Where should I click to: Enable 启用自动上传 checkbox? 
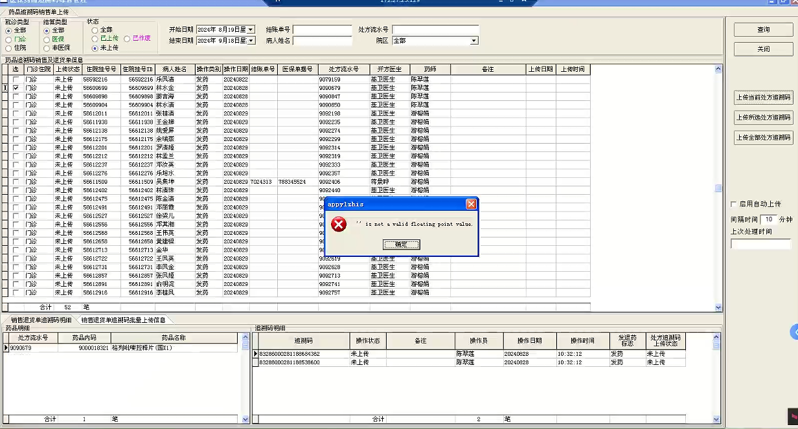click(x=734, y=204)
